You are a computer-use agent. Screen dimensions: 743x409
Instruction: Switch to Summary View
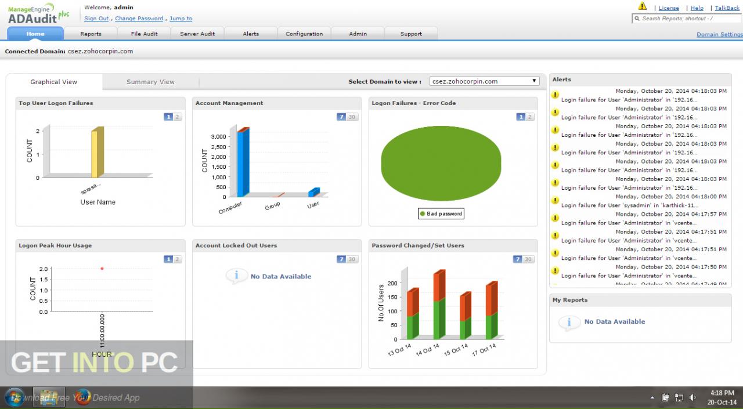pyautogui.click(x=150, y=82)
